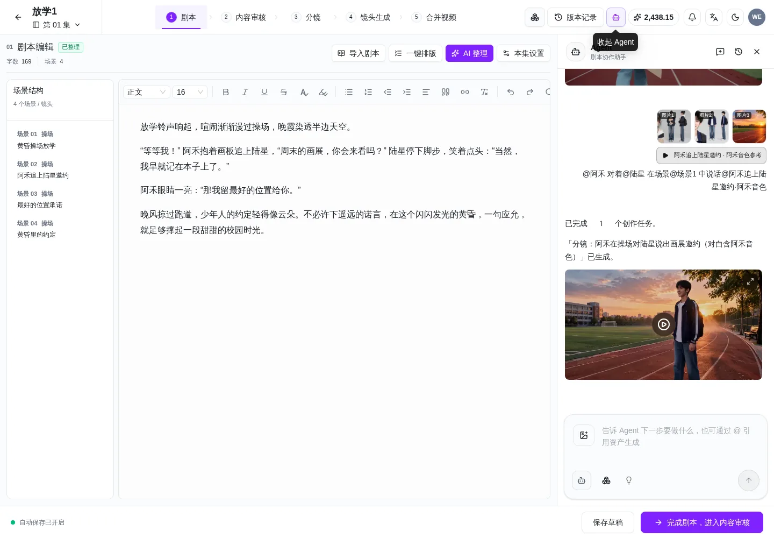This screenshot has width=774, height=538.
Task: Click the 导入剧本 button
Action: pyautogui.click(x=359, y=53)
